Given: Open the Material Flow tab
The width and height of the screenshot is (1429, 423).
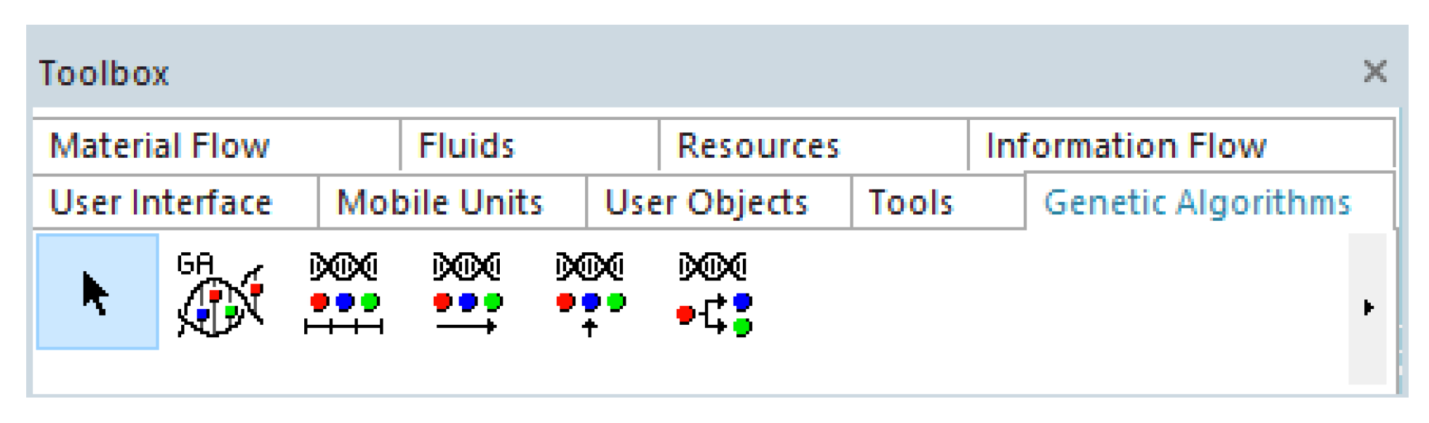Looking at the screenshot, I should pos(160,146).
